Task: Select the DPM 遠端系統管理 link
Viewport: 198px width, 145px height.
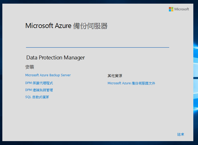Action: point(39,90)
